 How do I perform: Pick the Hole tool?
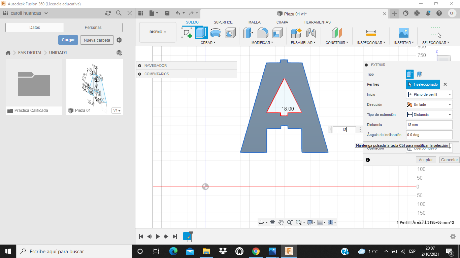pos(230,33)
